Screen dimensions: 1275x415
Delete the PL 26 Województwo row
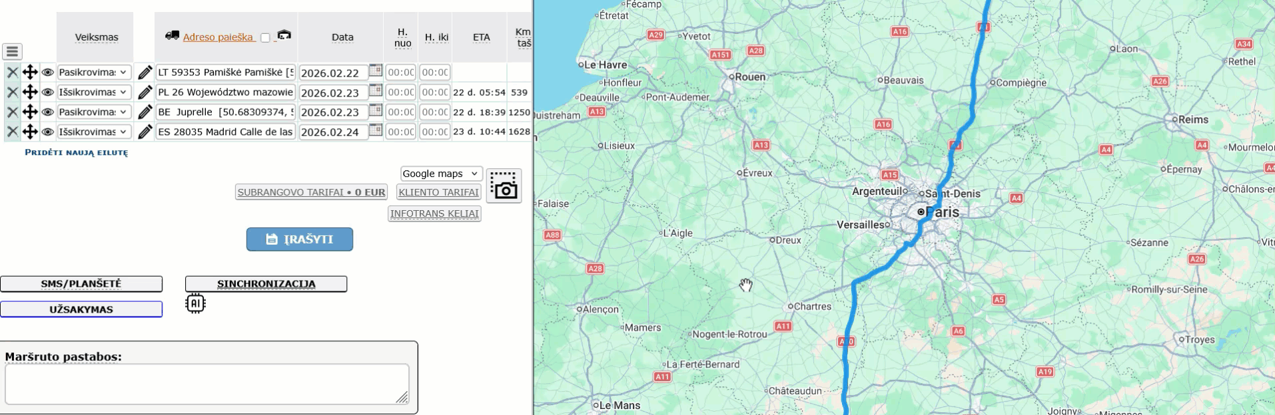point(12,92)
